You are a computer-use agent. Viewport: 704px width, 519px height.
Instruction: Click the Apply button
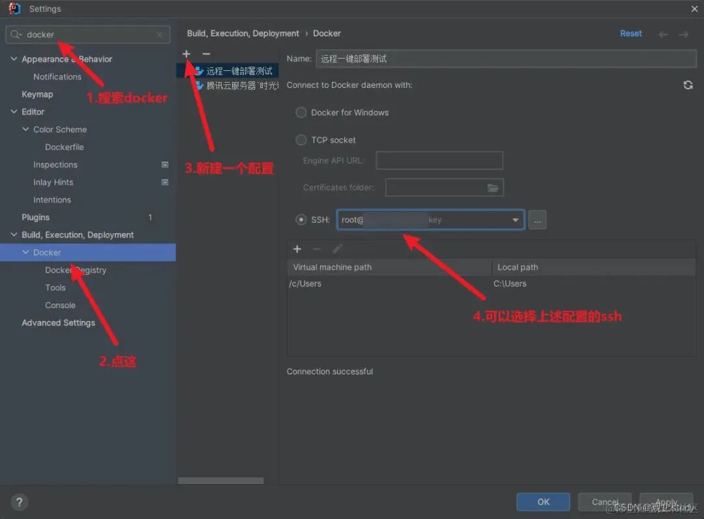point(666,502)
